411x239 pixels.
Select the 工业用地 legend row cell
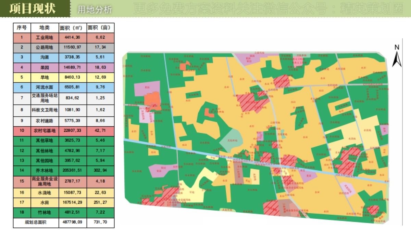(x=45, y=38)
